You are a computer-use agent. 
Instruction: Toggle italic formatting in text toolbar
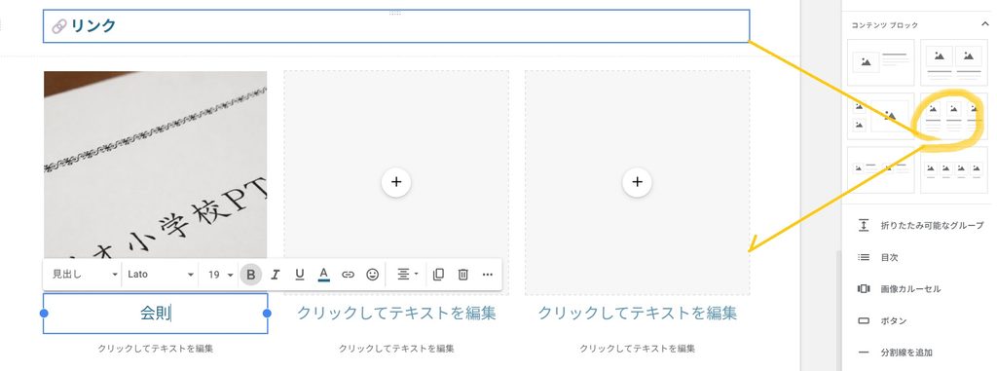276,275
